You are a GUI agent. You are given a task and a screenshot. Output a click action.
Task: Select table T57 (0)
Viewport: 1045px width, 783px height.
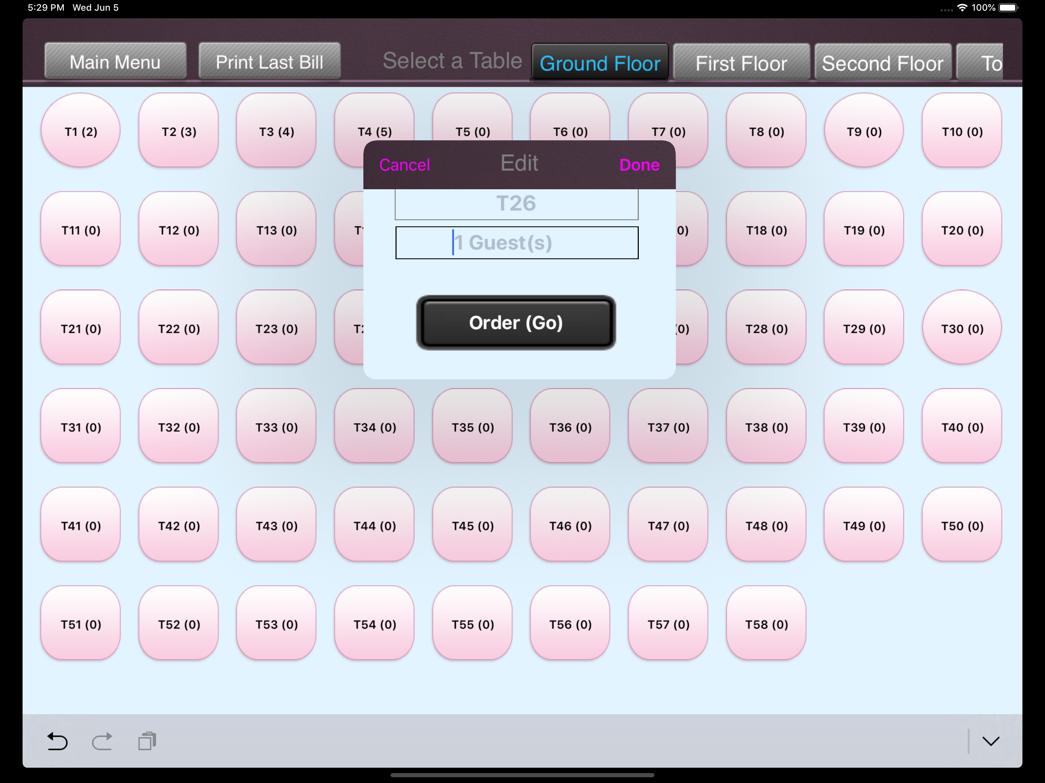coord(668,623)
